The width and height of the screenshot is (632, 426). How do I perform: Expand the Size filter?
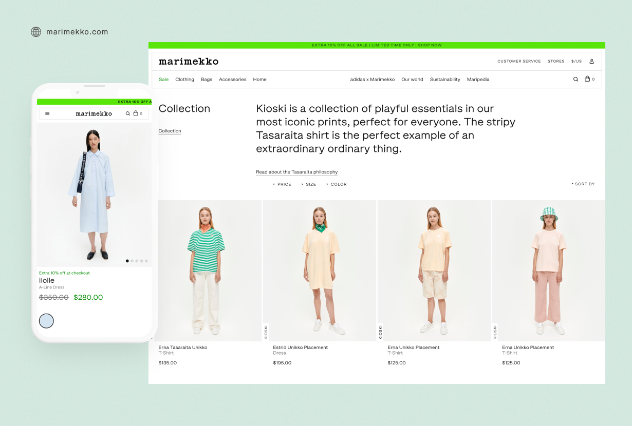point(309,184)
